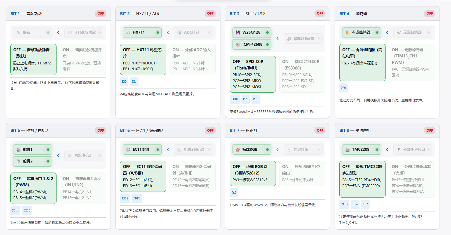Click the PD7 pin tag

(x=365, y=204)
